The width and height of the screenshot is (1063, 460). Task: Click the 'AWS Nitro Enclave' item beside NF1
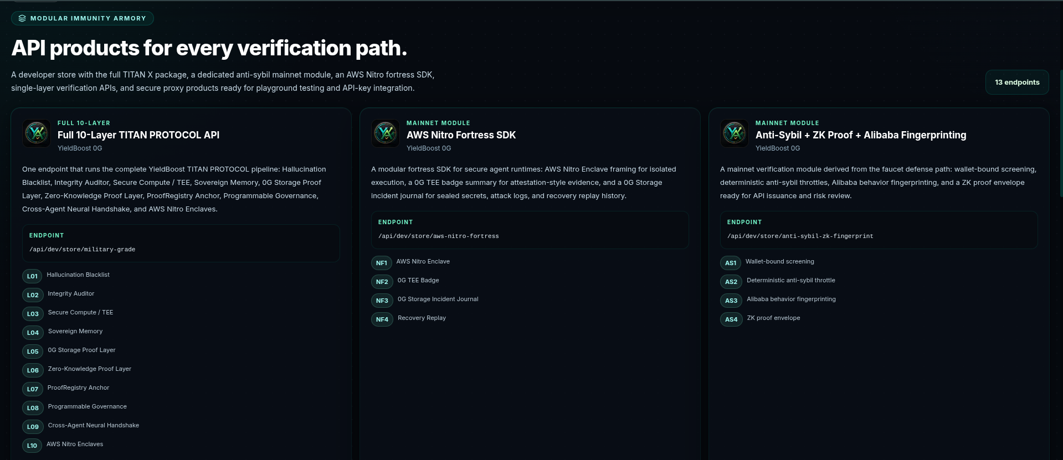423,261
